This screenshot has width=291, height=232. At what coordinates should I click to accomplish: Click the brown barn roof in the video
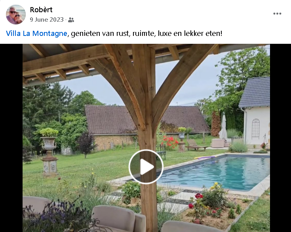(x=146, y=119)
